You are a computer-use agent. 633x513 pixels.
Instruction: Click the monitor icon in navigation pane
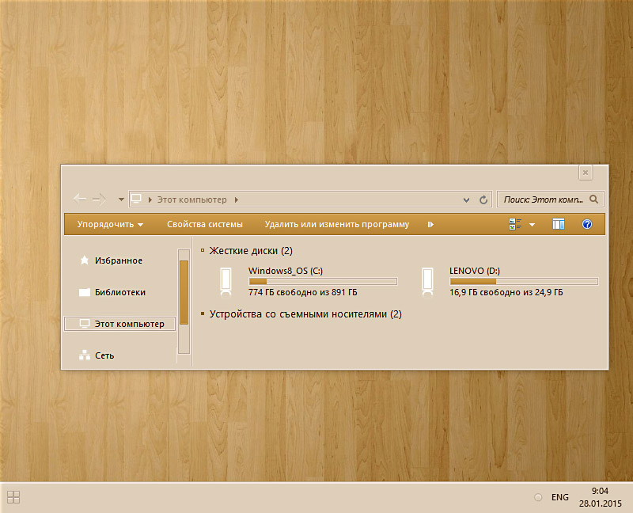click(85, 324)
